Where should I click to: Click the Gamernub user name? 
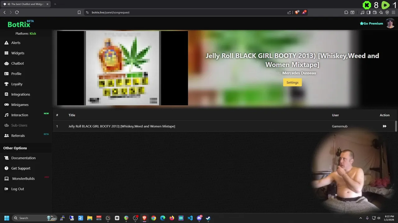[x=340, y=126]
